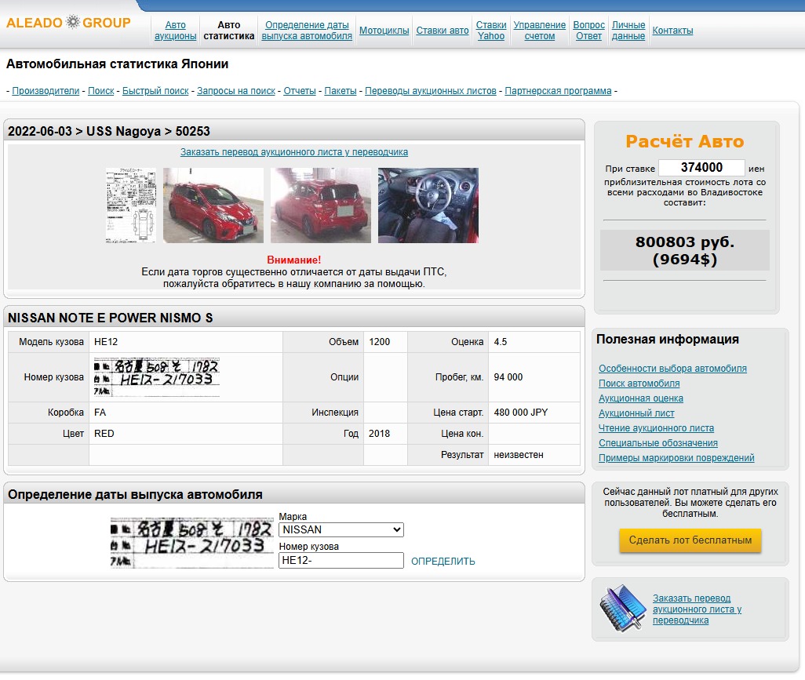Open the red car rear view photo

point(321,205)
